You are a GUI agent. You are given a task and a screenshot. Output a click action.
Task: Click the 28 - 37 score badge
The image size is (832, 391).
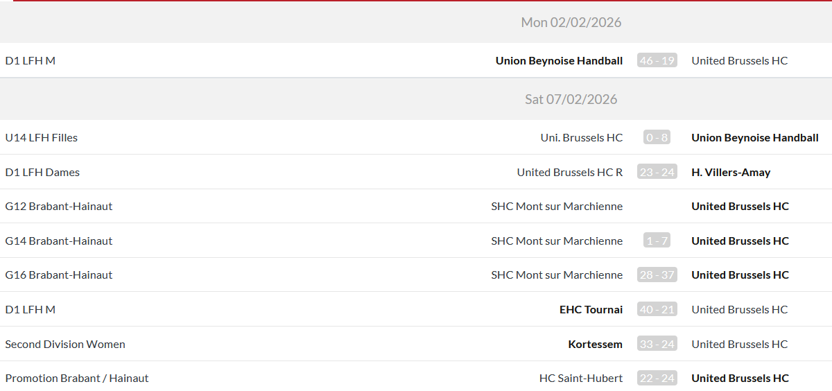pyautogui.click(x=657, y=275)
